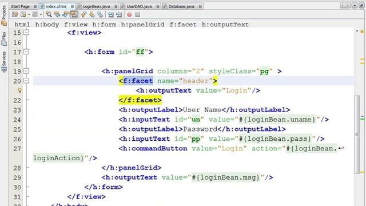Viewport: 366px width, 206px height.
Task: Close the index.xhtml tab
Action: [x=73, y=6]
